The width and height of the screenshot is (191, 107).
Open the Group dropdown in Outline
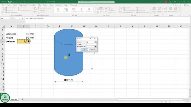click(166, 10)
